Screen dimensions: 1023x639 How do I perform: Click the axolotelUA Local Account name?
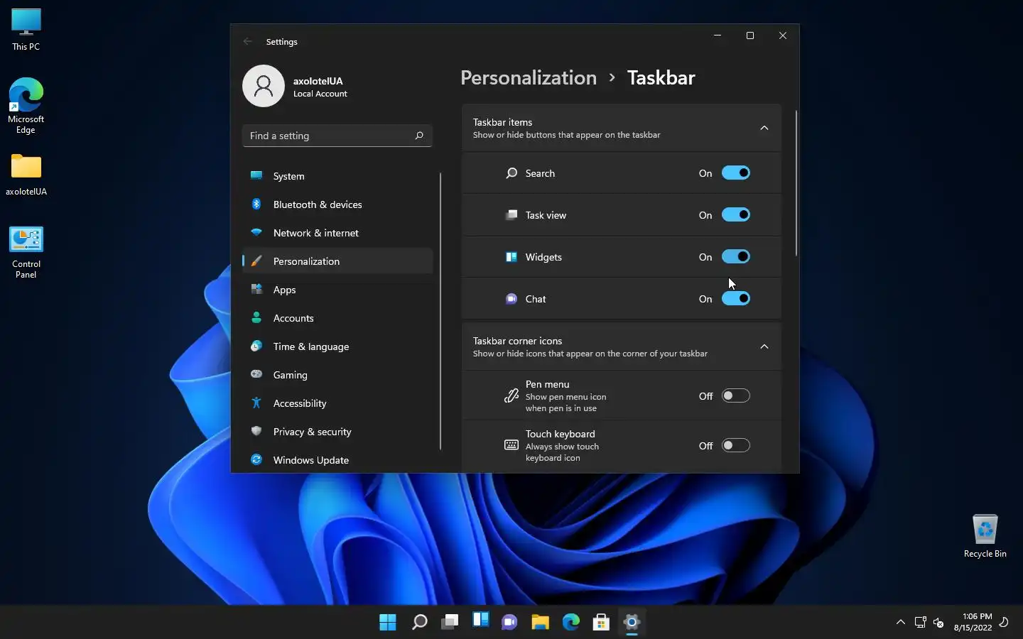point(320,87)
